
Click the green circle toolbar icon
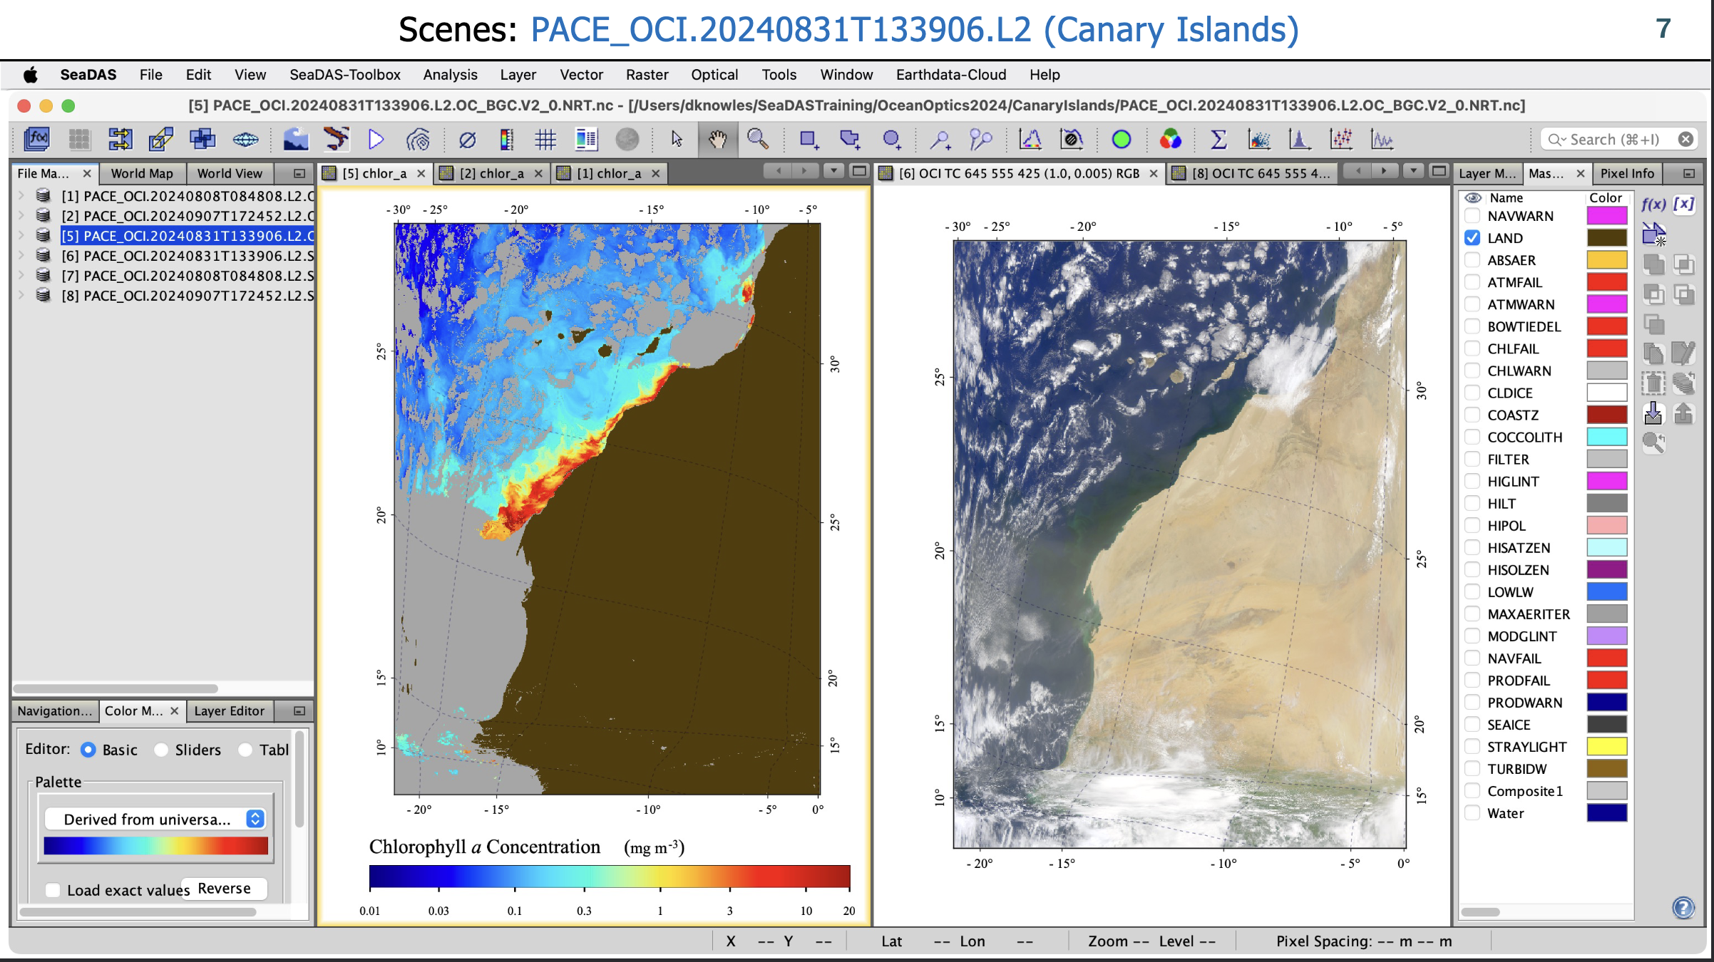(x=1121, y=140)
